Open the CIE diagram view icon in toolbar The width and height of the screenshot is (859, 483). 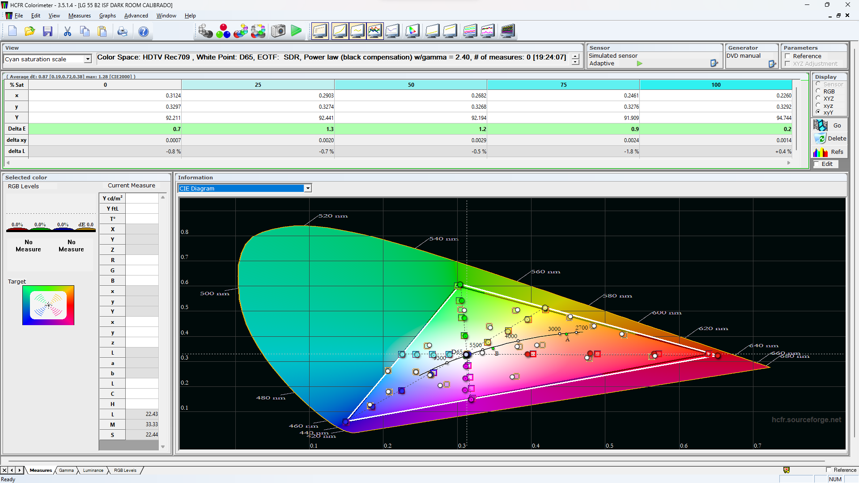412,31
